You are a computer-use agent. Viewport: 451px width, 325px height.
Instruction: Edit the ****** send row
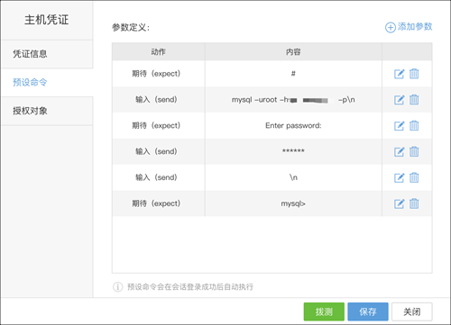399,152
